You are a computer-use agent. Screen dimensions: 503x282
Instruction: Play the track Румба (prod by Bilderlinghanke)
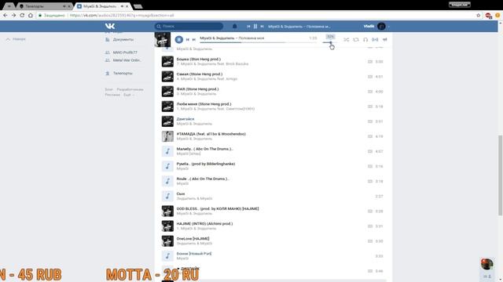pyautogui.click(x=273, y=166)
